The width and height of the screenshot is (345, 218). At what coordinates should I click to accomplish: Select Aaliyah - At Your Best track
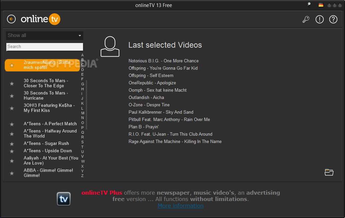[51, 160]
